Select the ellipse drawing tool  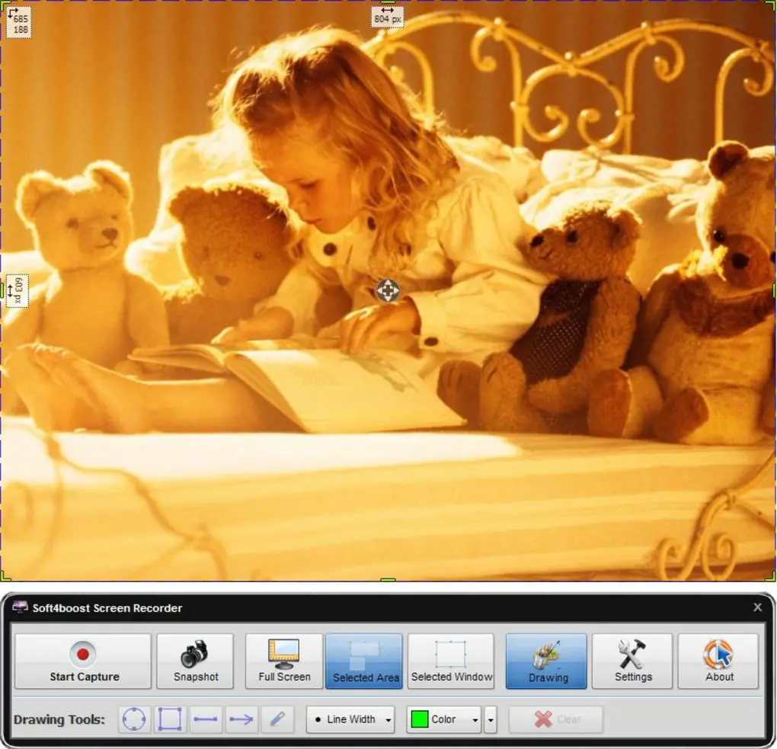pyautogui.click(x=133, y=719)
